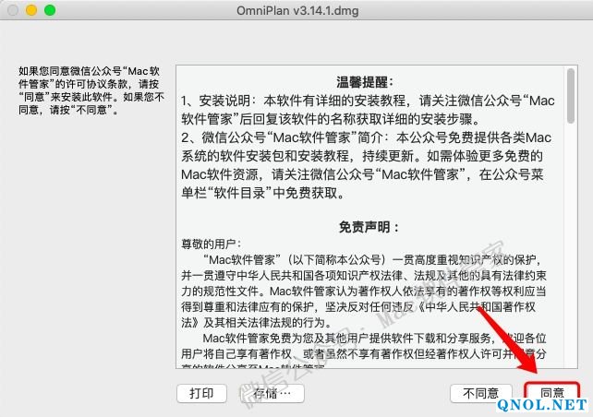Click the license text scrollbar thumb
This screenshot has width=593, height=417.
(x=571, y=96)
